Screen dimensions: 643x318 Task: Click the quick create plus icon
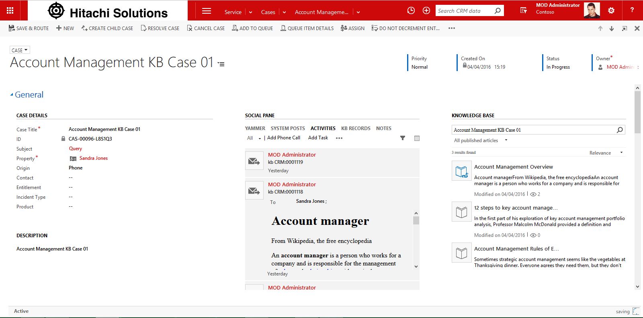pos(426,11)
